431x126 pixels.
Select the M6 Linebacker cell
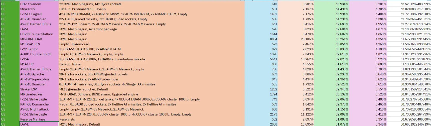(39, 94)
